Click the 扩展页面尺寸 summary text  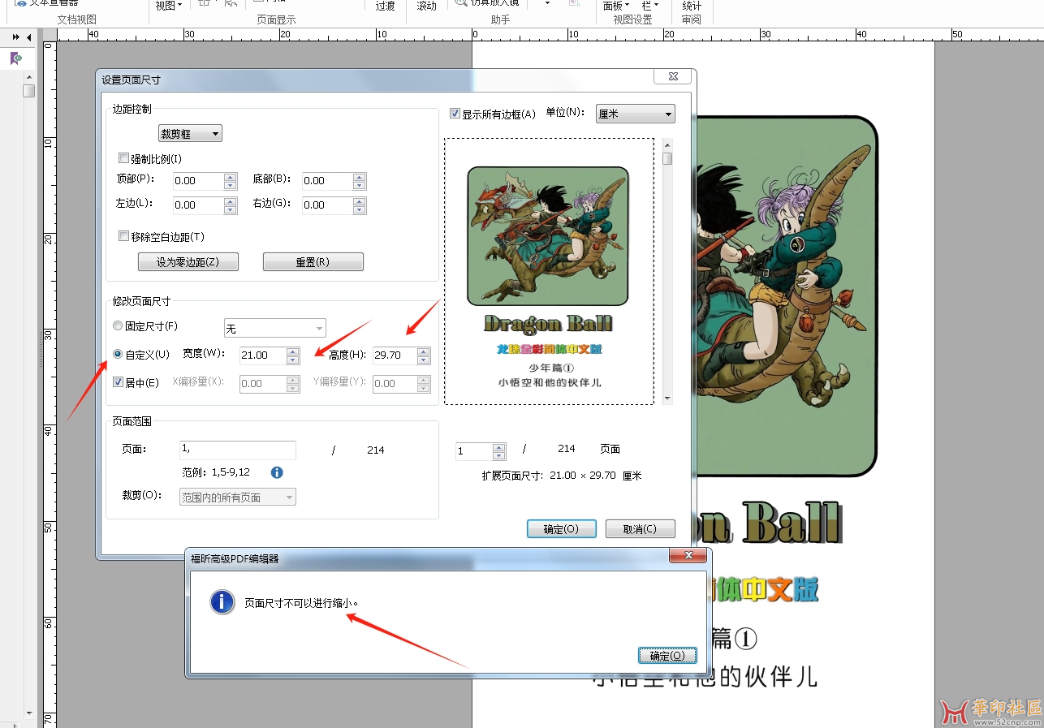tap(562, 476)
